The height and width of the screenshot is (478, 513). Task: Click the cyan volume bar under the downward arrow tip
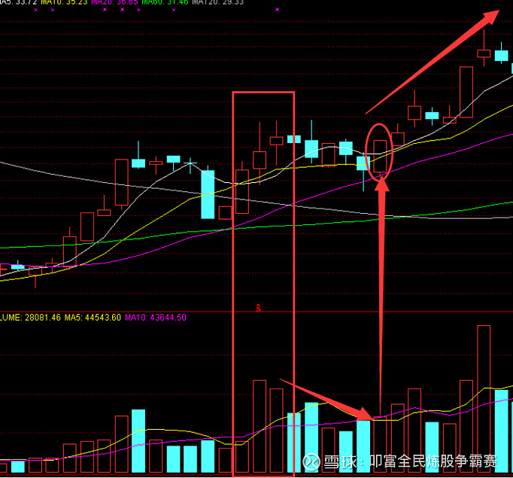coord(363,446)
